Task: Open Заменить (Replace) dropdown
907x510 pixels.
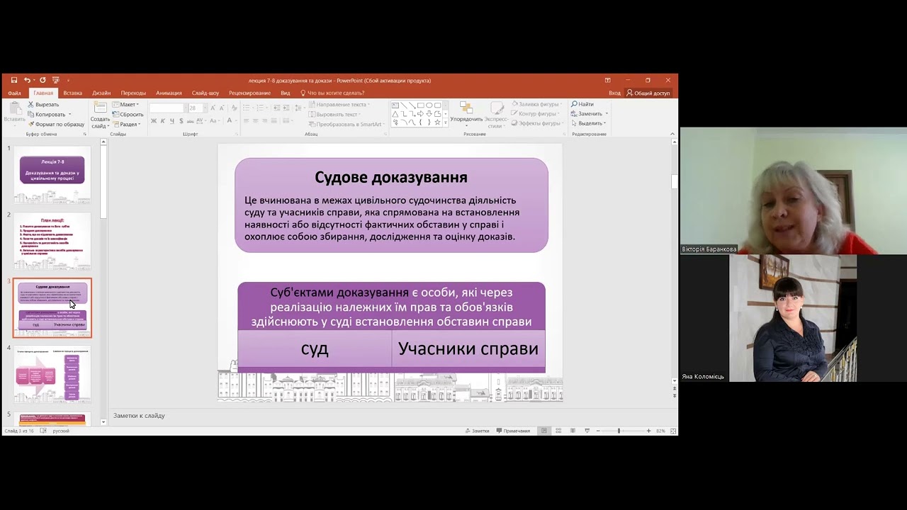Action: (x=589, y=113)
